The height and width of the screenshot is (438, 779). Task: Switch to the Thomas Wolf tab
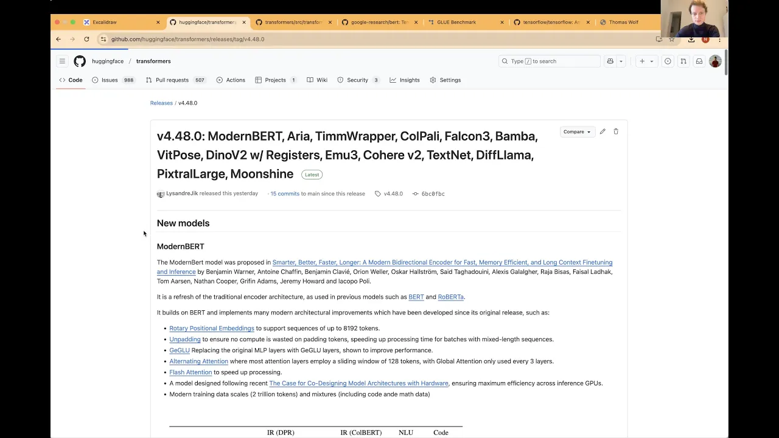627,22
